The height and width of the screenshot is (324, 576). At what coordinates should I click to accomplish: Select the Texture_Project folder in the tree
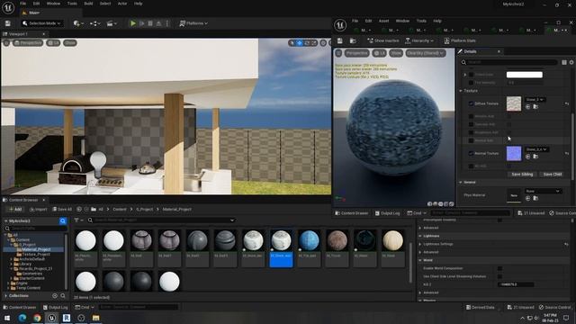pos(36,254)
